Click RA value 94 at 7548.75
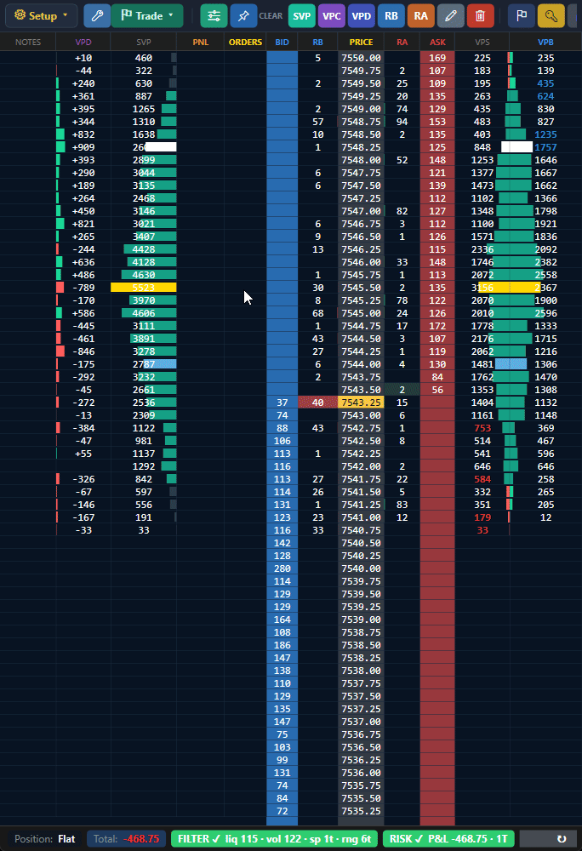The image size is (582, 851). [x=402, y=122]
